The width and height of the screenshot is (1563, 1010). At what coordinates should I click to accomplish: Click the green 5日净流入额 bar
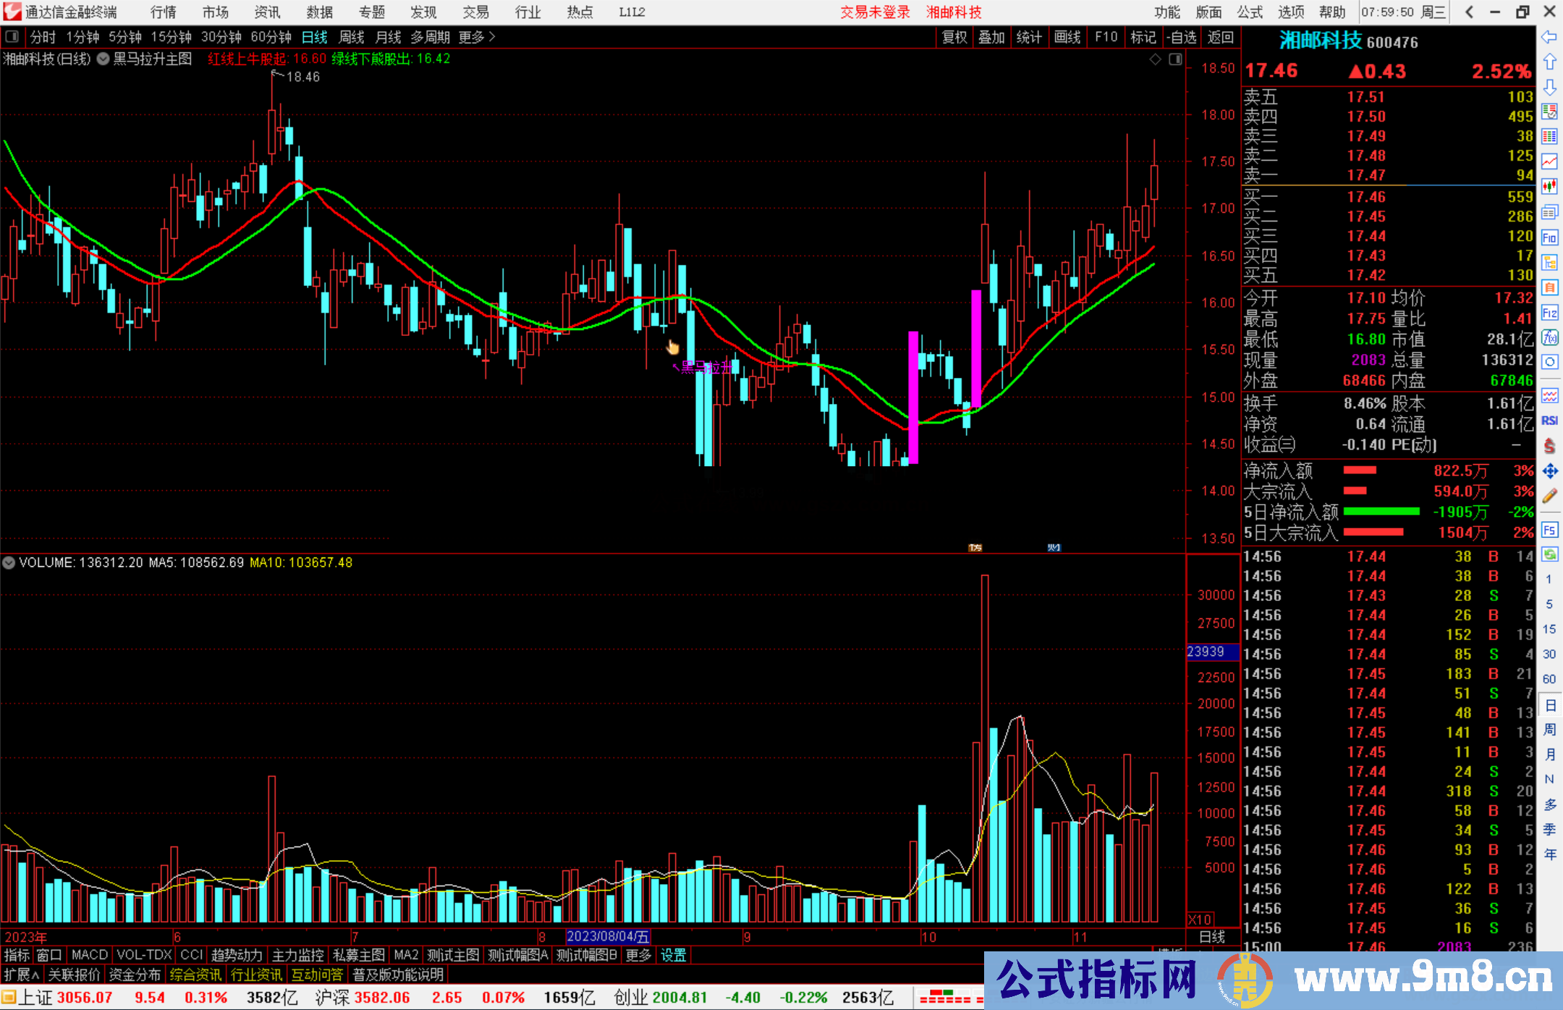[x=1381, y=512]
